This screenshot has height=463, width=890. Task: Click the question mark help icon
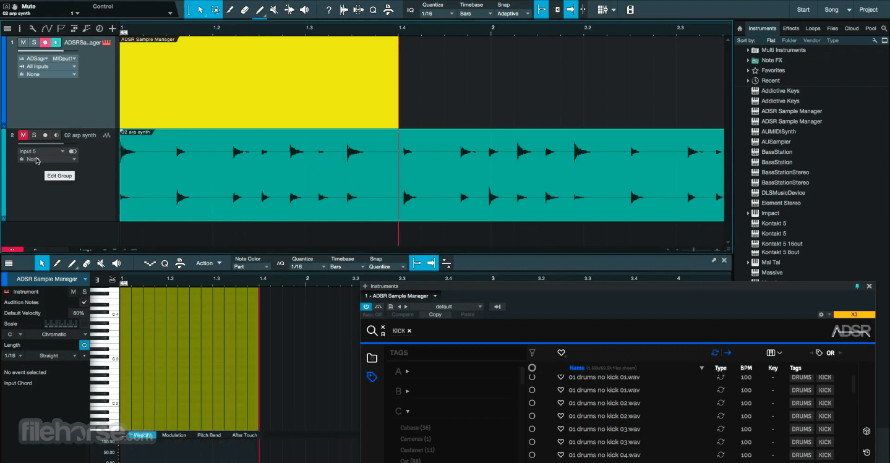[x=328, y=10]
